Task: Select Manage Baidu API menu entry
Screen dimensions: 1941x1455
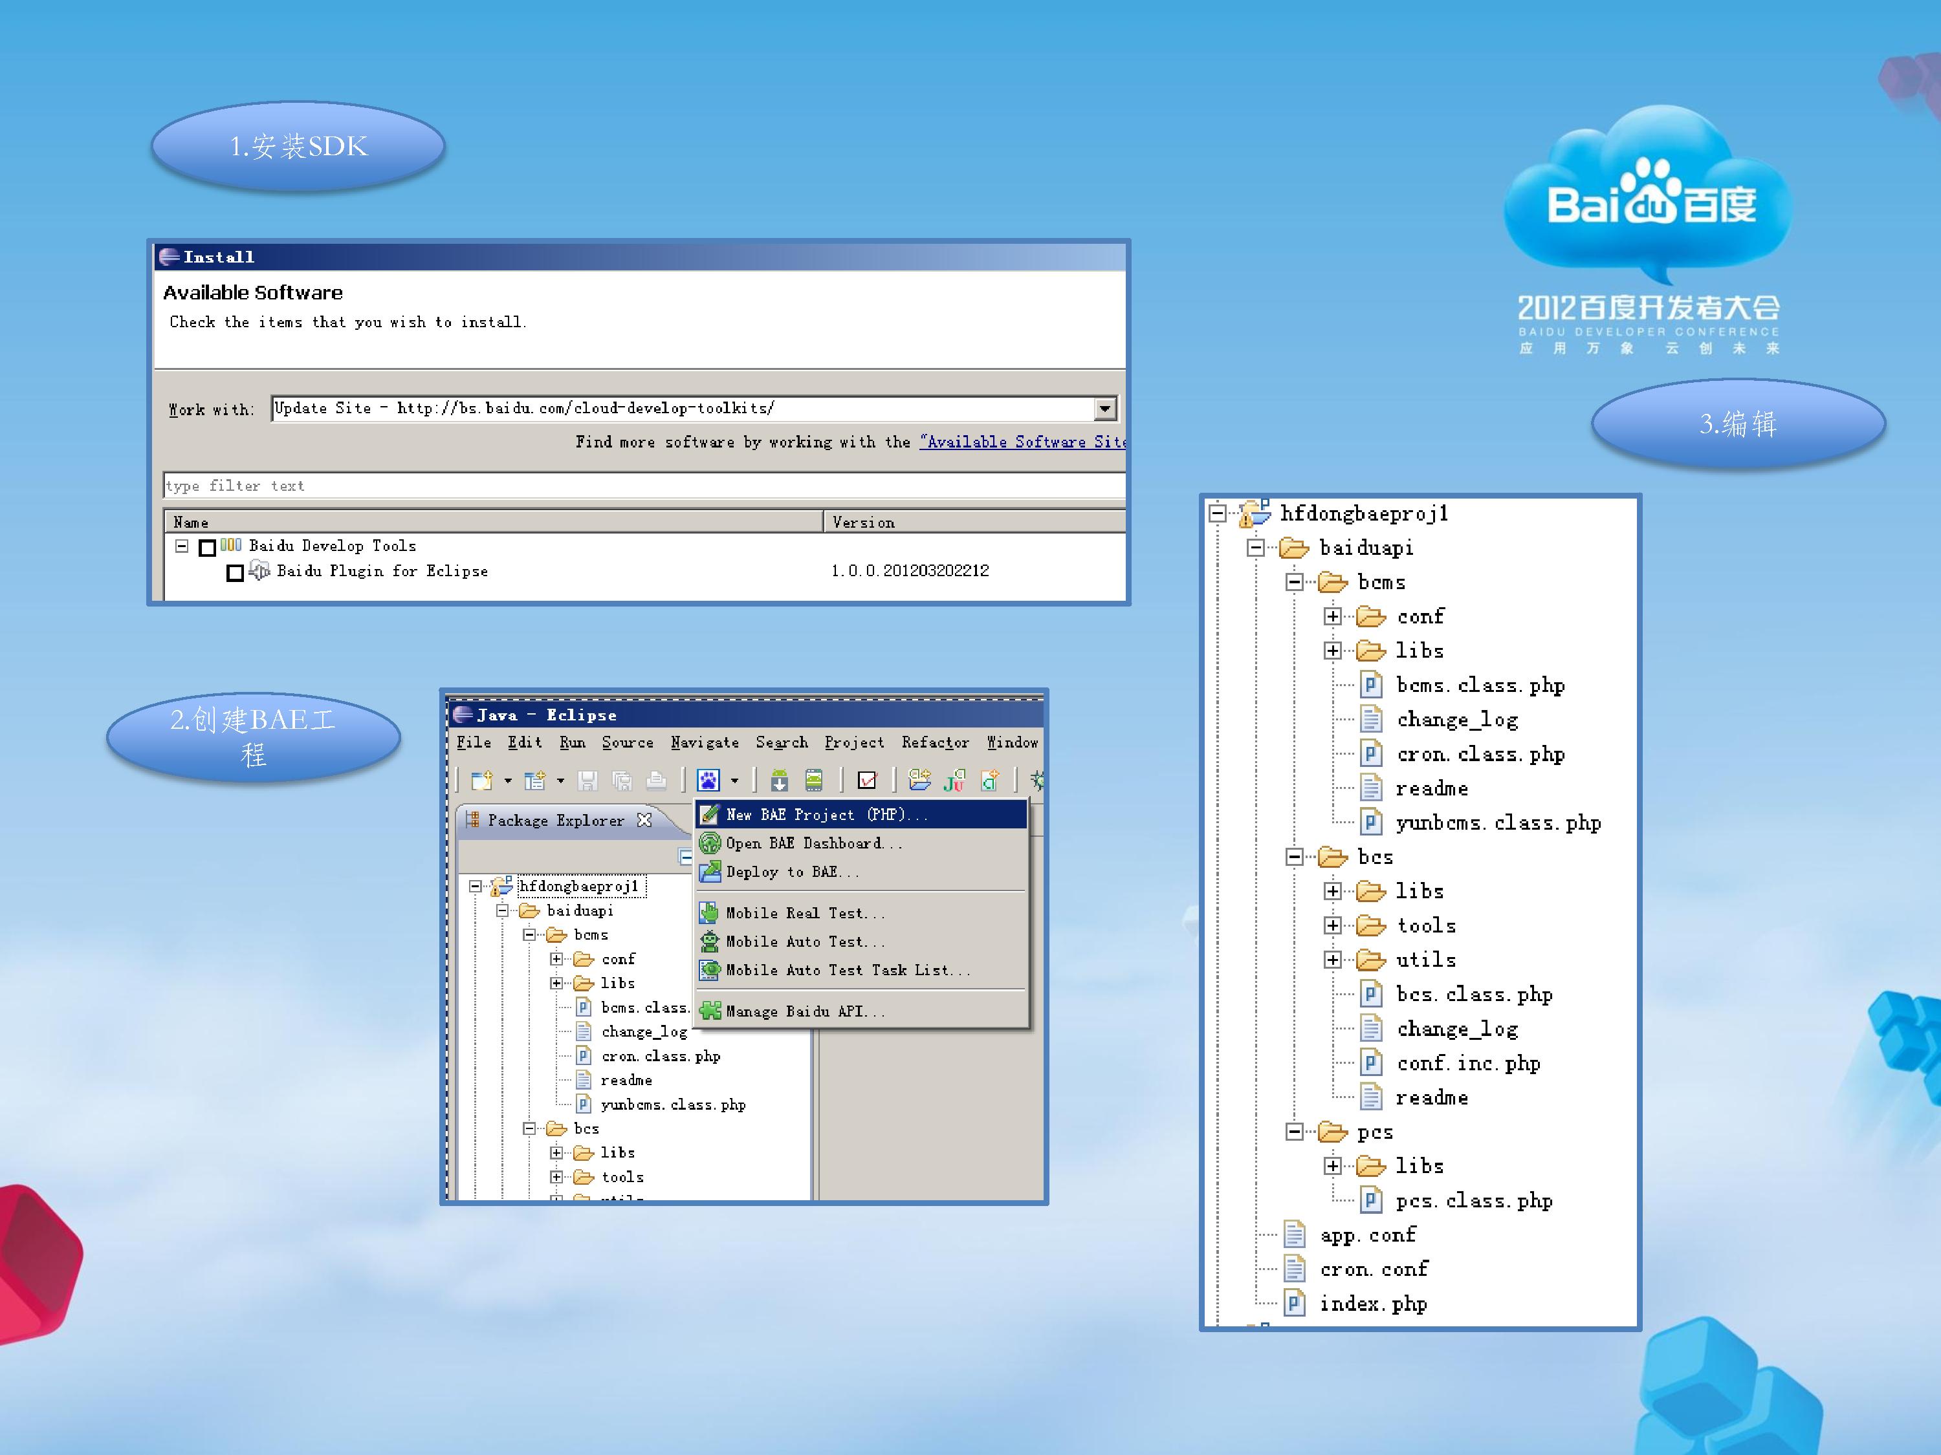Action: pyautogui.click(x=861, y=1011)
